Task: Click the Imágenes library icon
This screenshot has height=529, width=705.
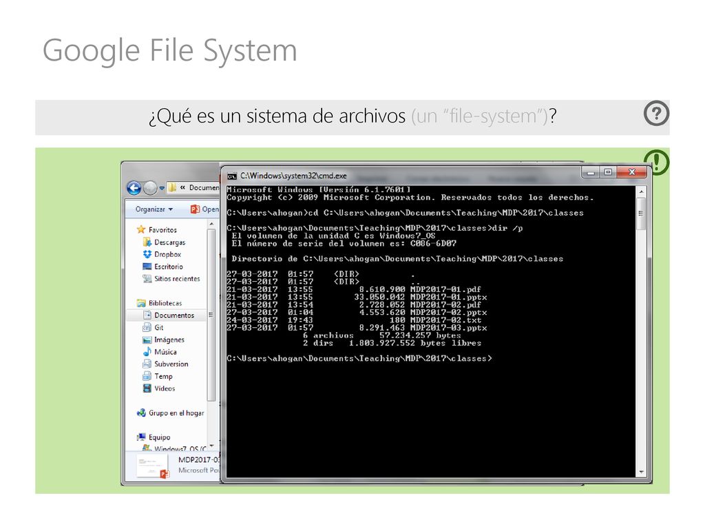Action: point(147,340)
